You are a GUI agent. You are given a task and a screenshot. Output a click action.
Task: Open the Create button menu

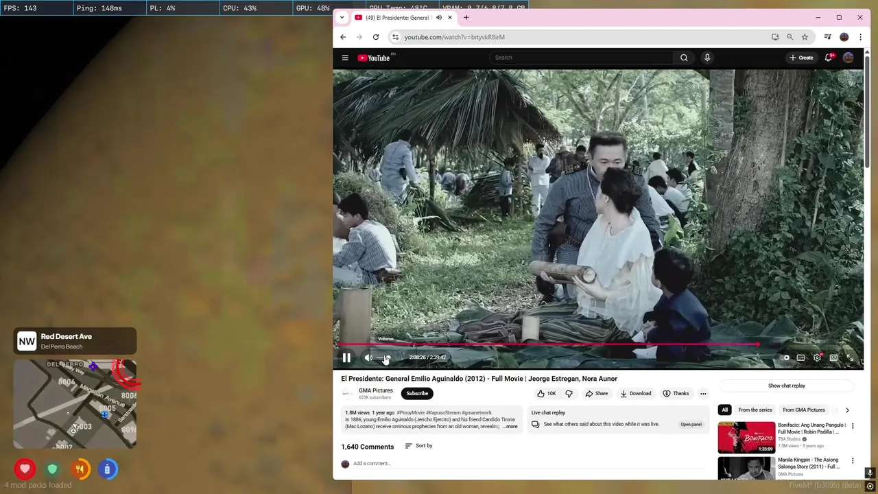[801, 58]
